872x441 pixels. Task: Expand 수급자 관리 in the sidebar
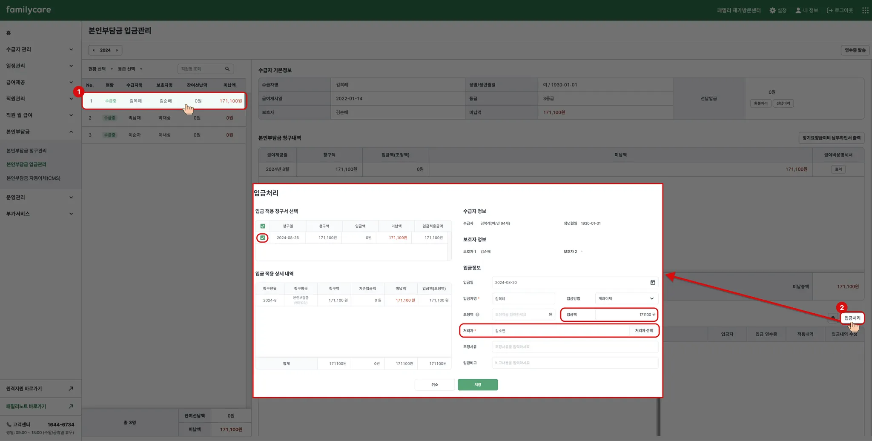click(x=39, y=49)
